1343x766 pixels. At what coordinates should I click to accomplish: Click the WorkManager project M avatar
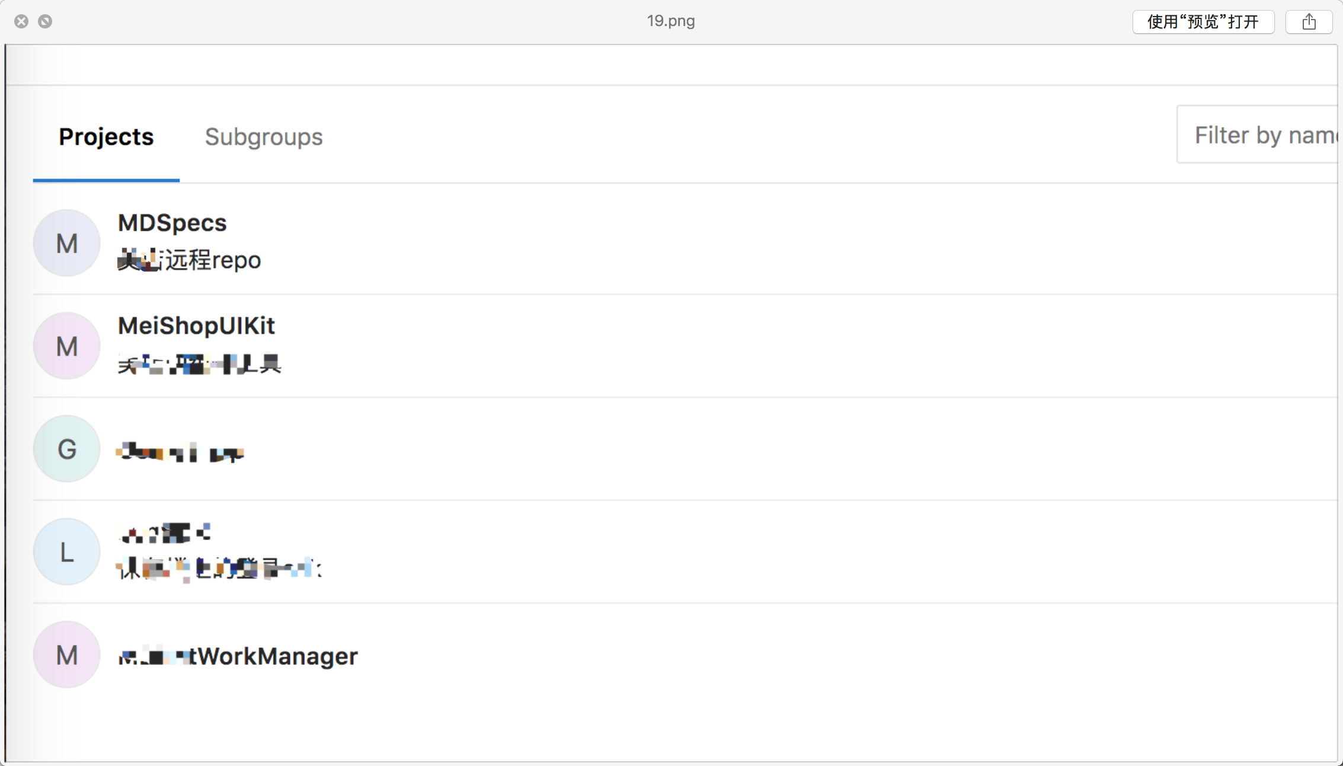pyautogui.click(x=66, y=655)
